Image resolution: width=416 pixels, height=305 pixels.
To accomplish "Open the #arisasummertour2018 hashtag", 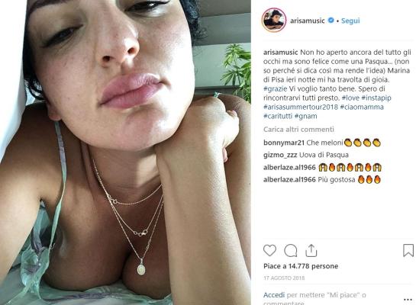I will pyautogui.click(x=301, y=107).
